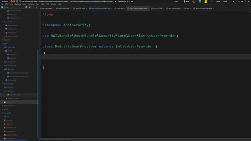251x141 pixels.
Task: Open the Edit menu
Action: pyautogui.click(x=6, y=4)
